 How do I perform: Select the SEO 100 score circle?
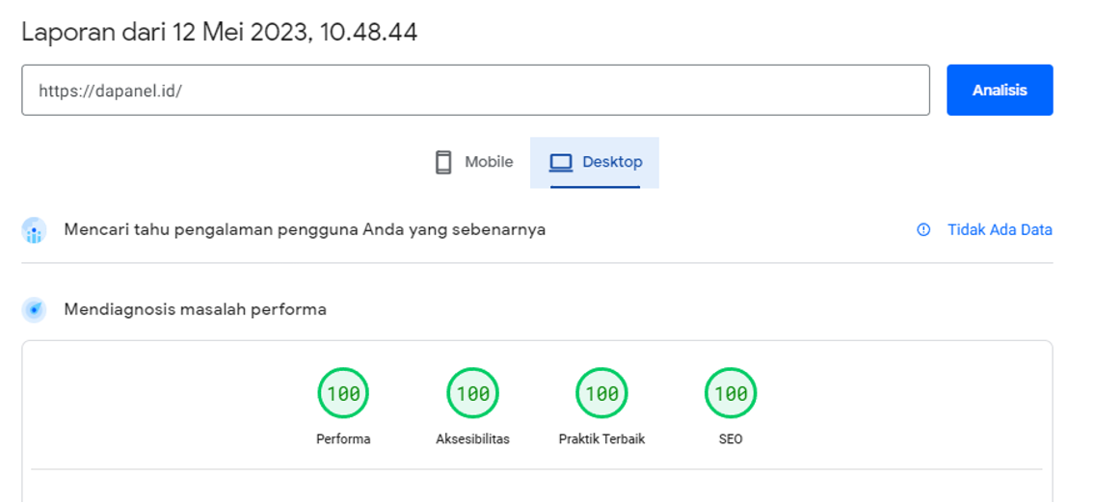[731, 393]
